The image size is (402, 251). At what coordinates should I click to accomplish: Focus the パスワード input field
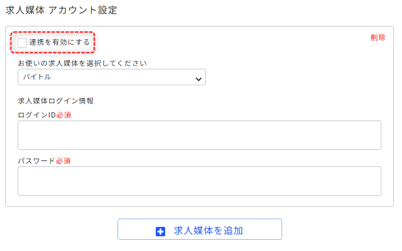pyautogui.click(x=199, y=180)
